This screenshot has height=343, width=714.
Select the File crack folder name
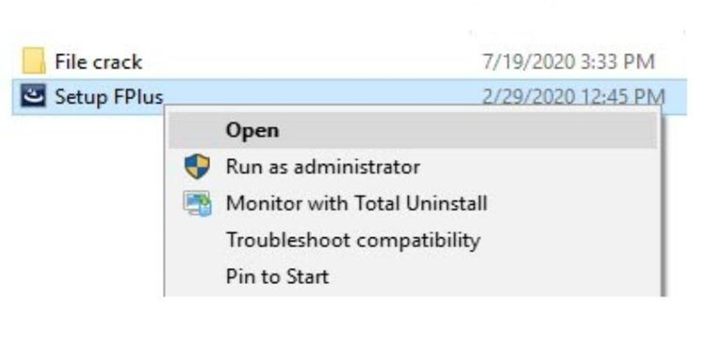pos(98,61)
